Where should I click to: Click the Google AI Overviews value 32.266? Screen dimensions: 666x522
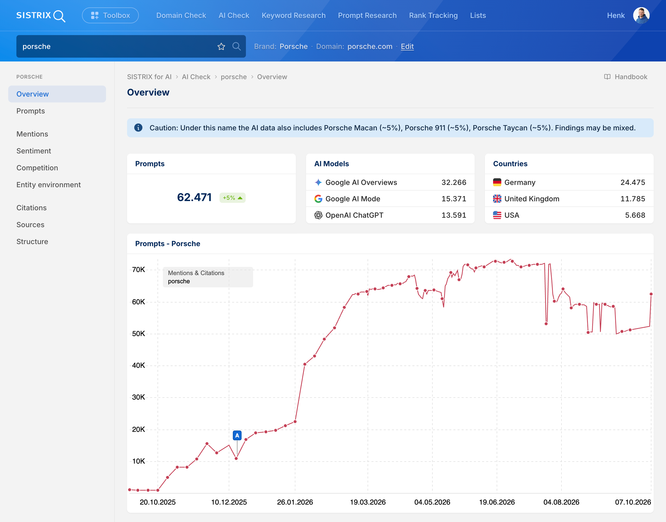[454, 182]
